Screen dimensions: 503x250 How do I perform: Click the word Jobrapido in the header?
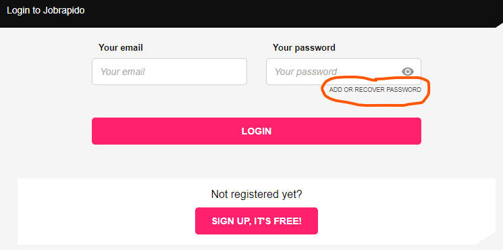click(x=63, y=10)
